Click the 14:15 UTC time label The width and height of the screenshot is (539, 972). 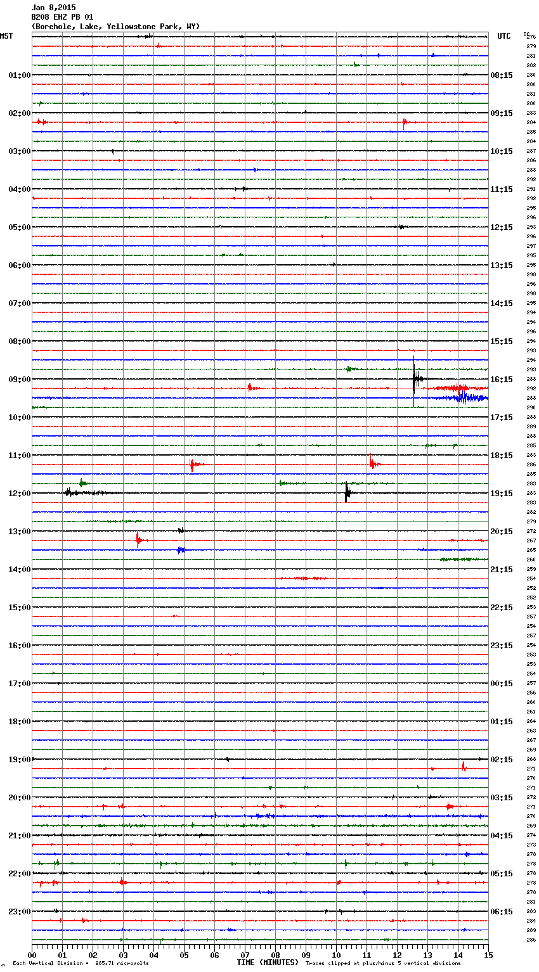point(502,304)
